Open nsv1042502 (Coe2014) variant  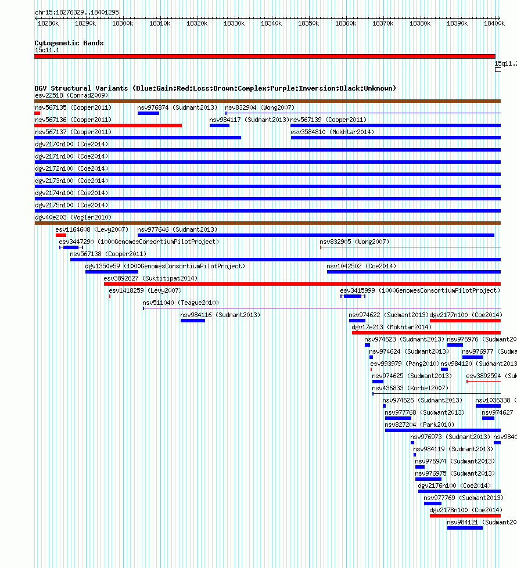pos(361,266)
